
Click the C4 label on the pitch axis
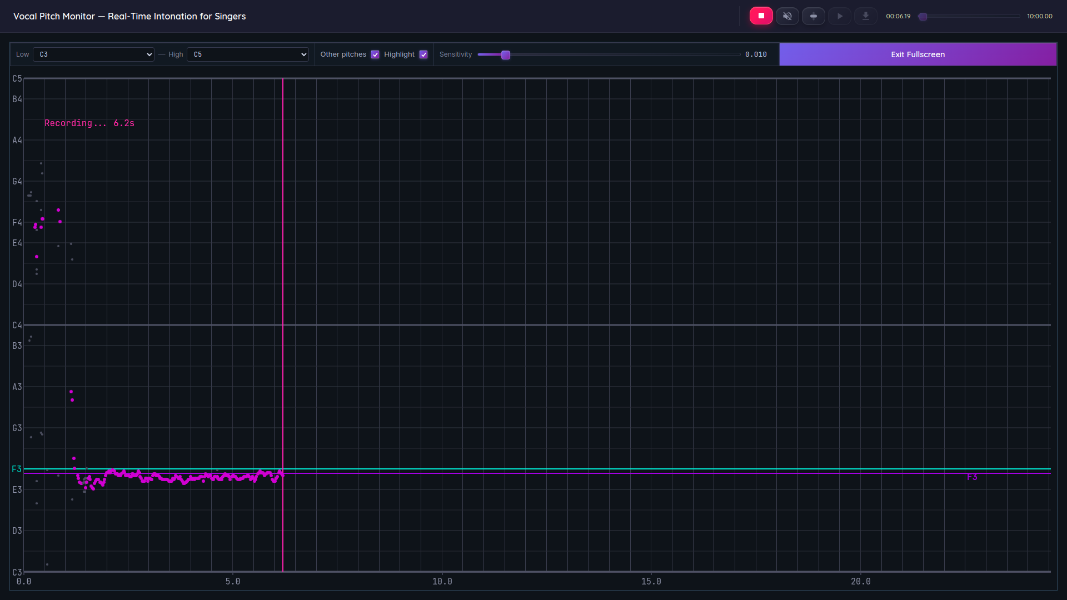point(17,326)
